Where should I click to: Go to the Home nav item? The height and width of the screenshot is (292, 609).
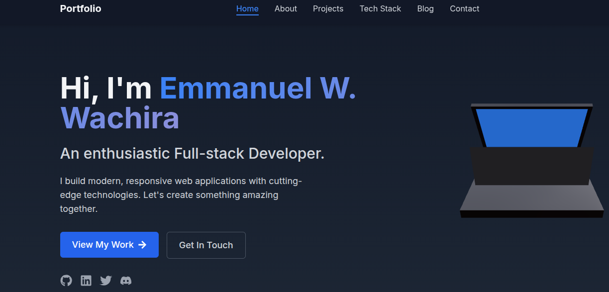click(247, 8)
